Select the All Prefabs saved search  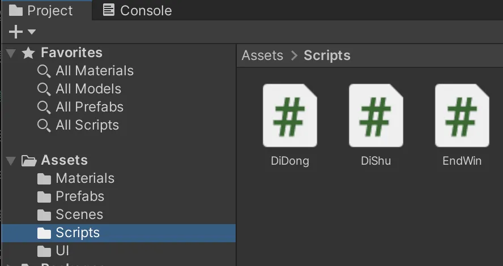click(x=89, y=107)
